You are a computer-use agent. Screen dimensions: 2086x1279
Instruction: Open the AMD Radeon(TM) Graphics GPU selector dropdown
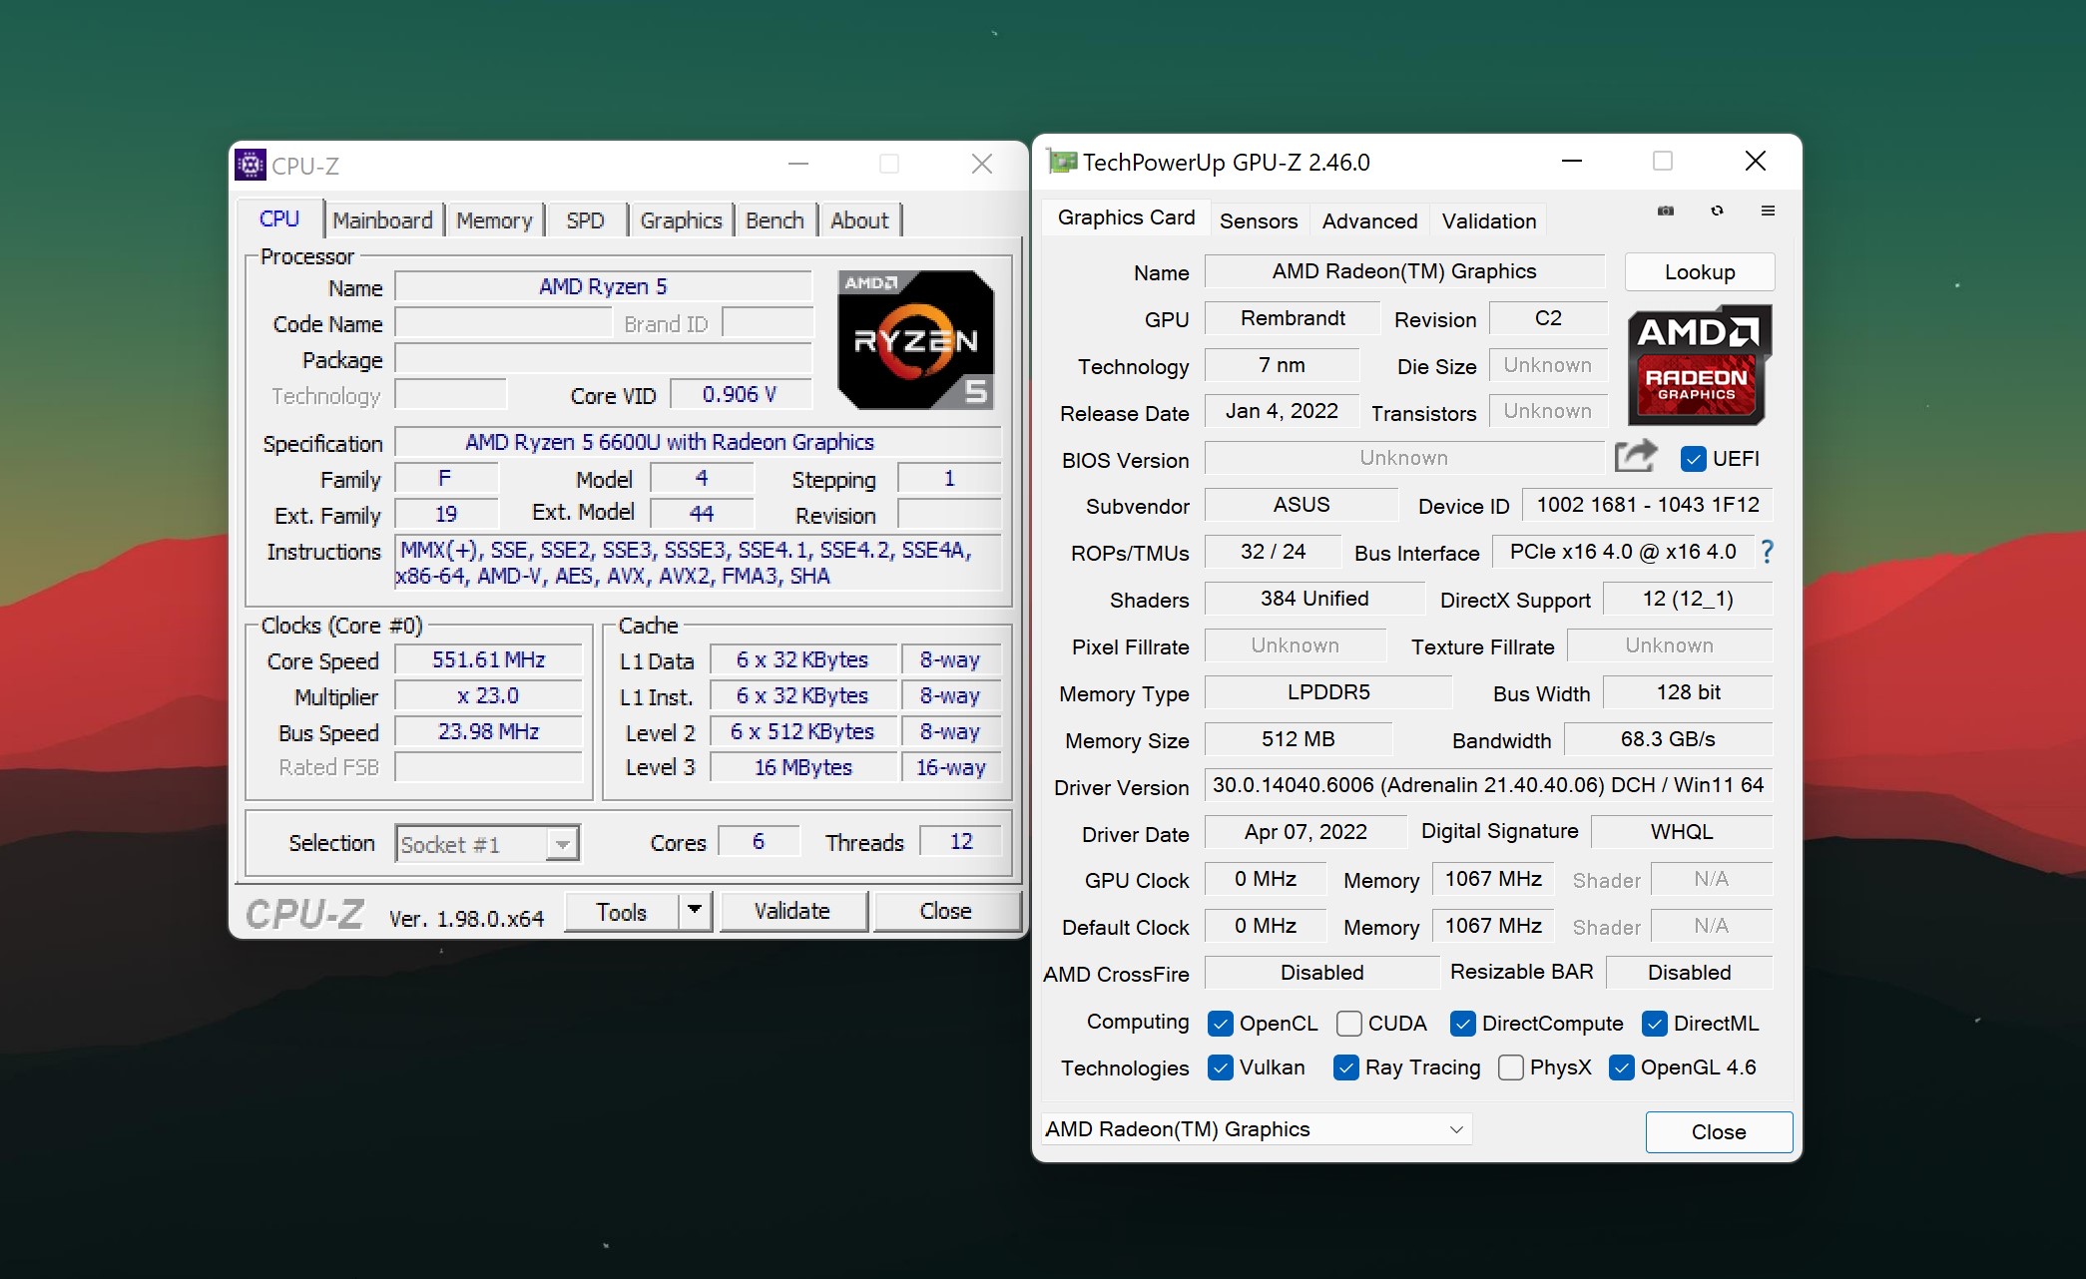1256,1129
